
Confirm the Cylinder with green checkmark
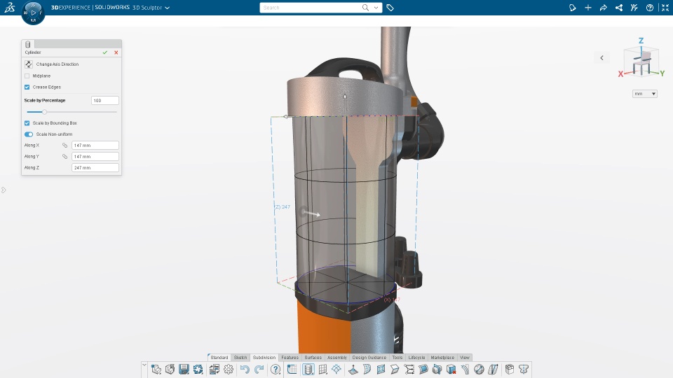pyautogui.click(x=104, y=52)
